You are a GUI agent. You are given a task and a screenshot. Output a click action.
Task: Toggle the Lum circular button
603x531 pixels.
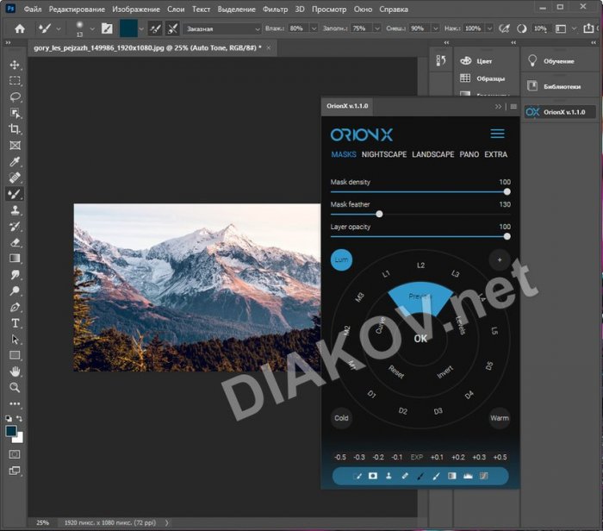341,259
